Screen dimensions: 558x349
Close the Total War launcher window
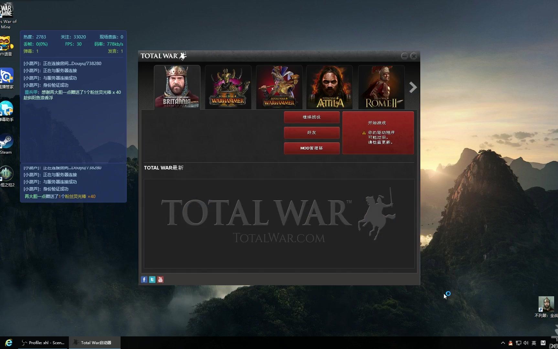click(413, 56)
